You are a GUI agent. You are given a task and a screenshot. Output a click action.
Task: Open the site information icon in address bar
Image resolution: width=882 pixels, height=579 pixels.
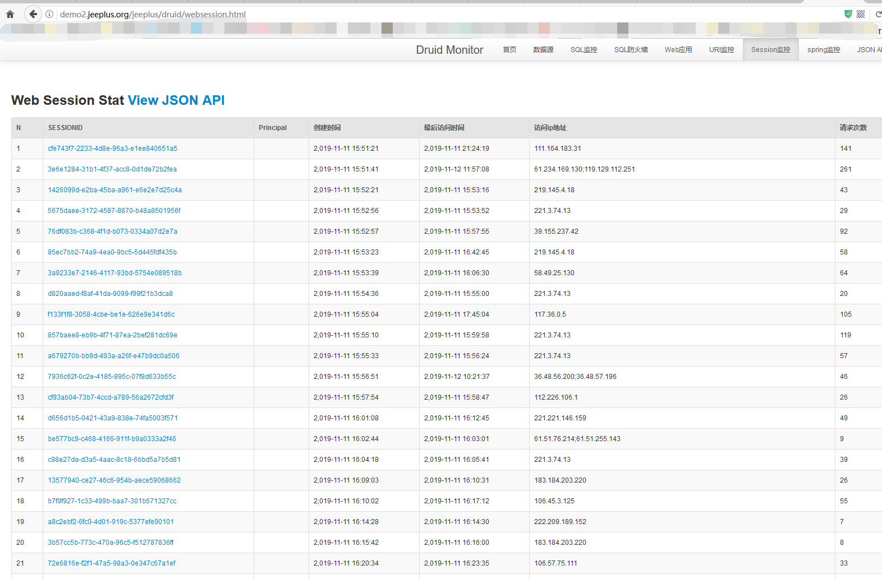(x=49, y=14)
